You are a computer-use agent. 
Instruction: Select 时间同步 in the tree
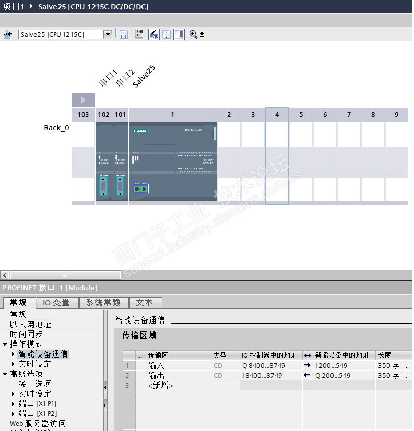click(x=27, y=334)
